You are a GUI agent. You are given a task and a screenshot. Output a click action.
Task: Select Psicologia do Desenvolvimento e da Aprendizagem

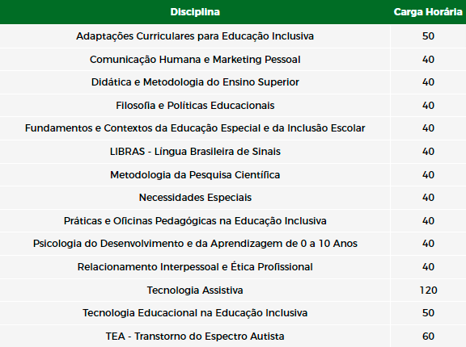(195, 244)
